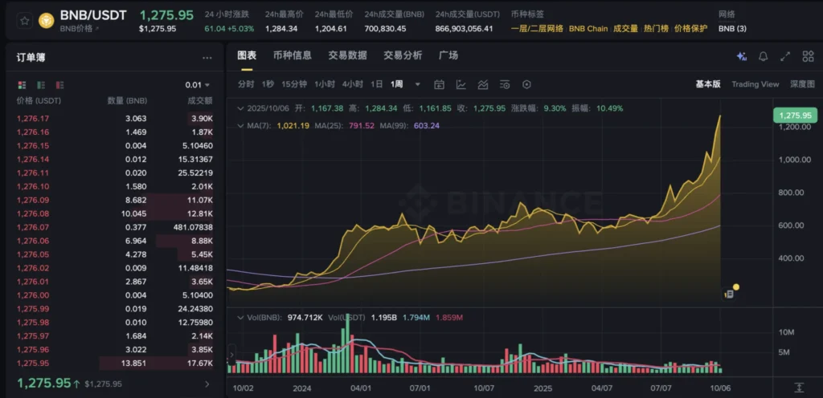
Task: Select 0.01 price grouping dropdown
Action: point(198,85)
